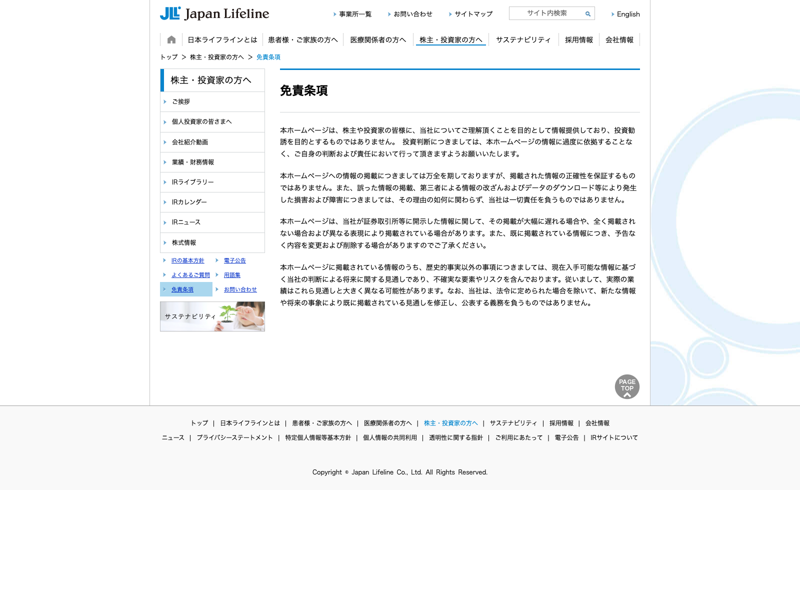
Task: Open the サイトマップ header link
Action: 473,14
